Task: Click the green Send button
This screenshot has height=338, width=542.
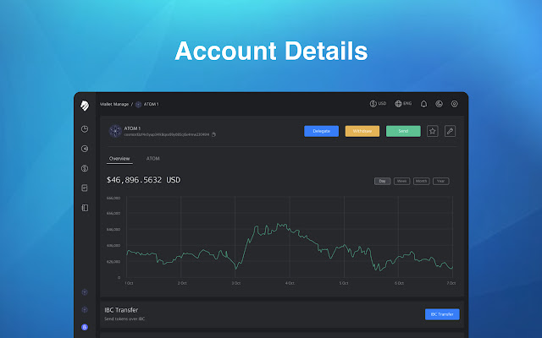Action: [403, 131]
